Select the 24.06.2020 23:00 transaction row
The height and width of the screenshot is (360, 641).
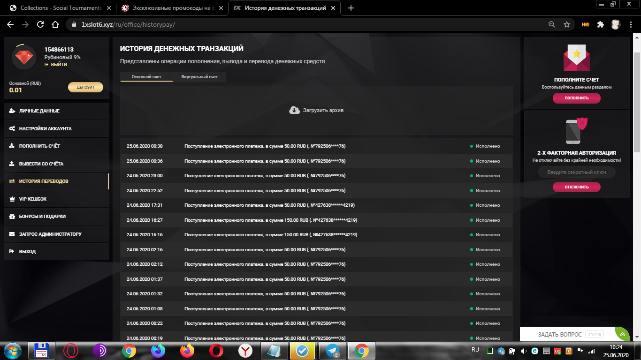tap(316, 176)
